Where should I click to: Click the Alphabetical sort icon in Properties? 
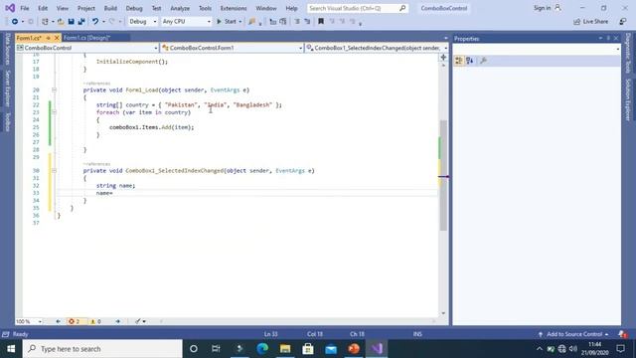pyautogui.click(x=470, y=61)
